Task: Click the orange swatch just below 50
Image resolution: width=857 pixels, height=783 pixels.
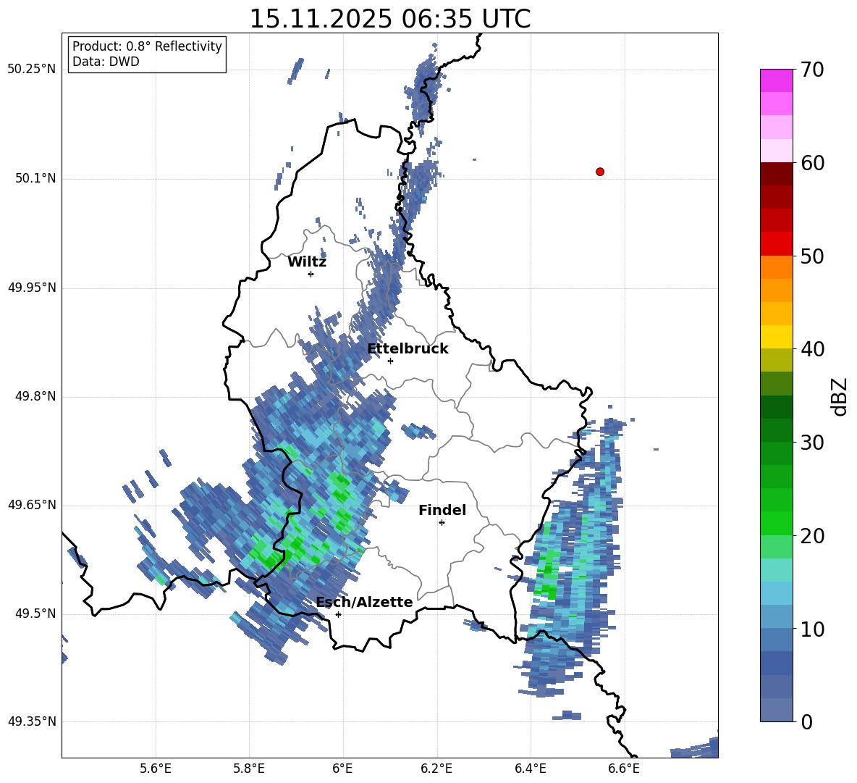Action: 776,267
